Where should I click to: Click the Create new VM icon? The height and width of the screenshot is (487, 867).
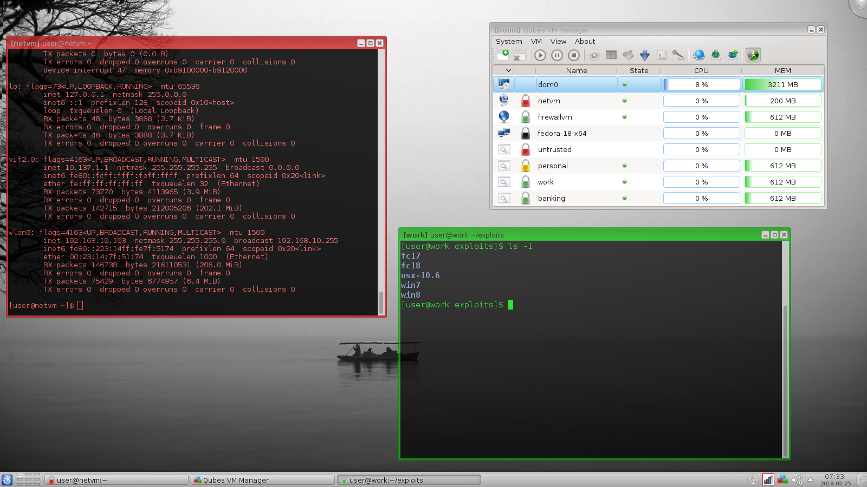[x=503, y=55]
